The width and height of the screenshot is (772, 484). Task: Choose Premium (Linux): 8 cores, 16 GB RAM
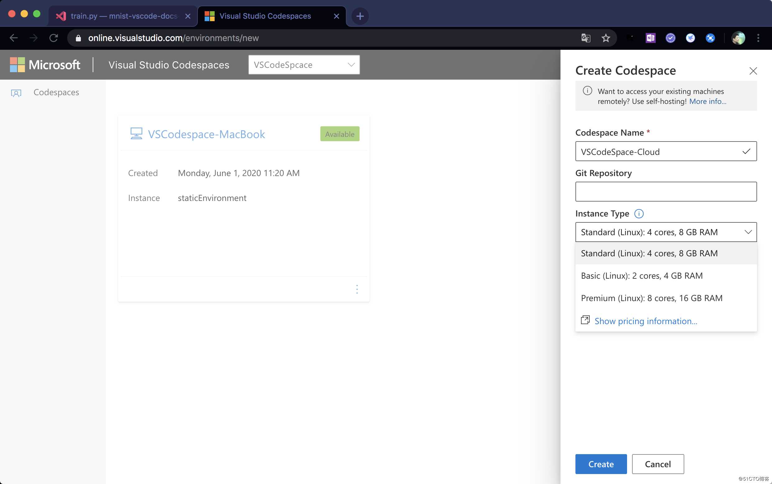(666, 298)
